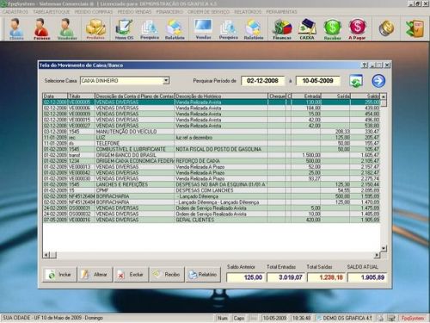Image resolution: width=430 pixels, height=323 pixels.
Task: Select the TELEFONE row
Action: [212, 143]
